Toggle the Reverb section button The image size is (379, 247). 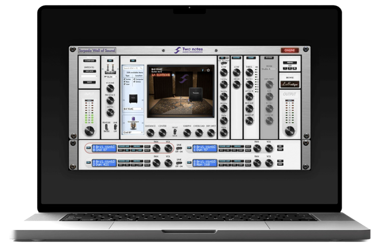click(269, 58)
